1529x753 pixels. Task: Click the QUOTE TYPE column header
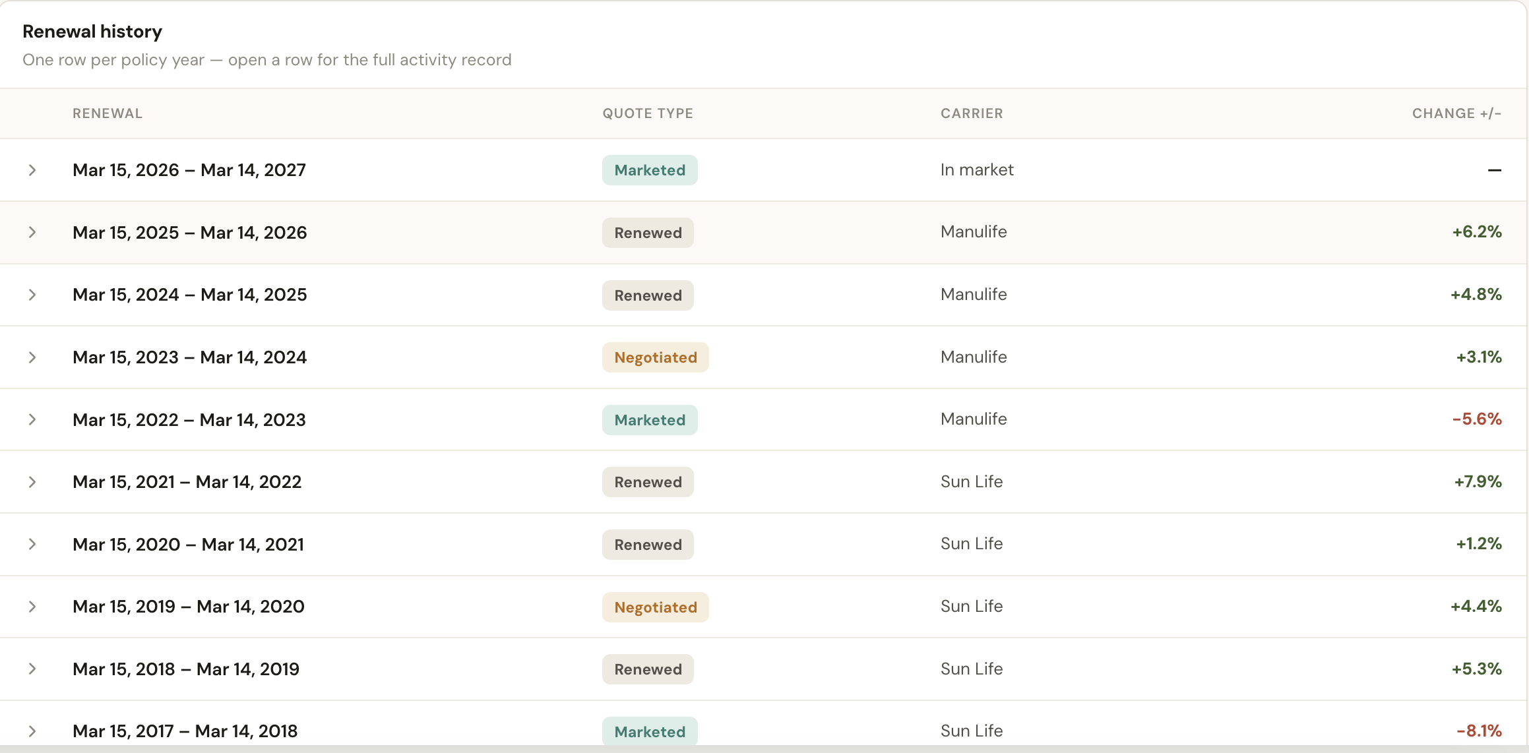point(648,113)
